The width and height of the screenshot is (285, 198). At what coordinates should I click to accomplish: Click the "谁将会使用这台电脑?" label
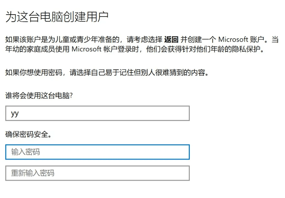click(39, 96)
